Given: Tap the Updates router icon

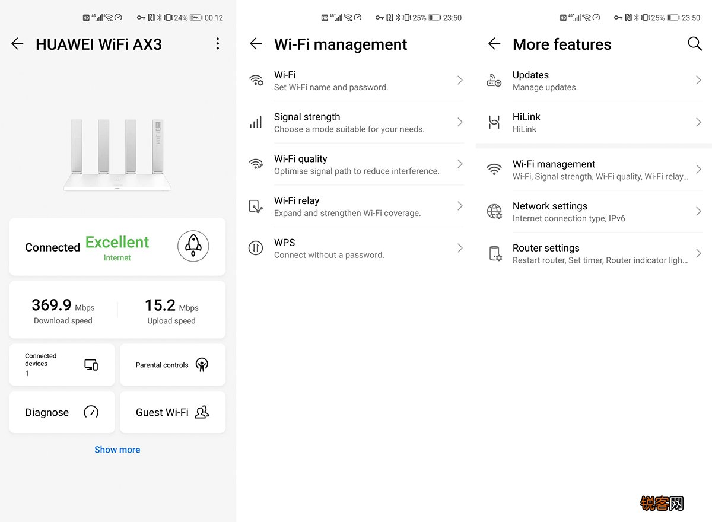Looking at the screenshot, I should [x=494, y=81].
